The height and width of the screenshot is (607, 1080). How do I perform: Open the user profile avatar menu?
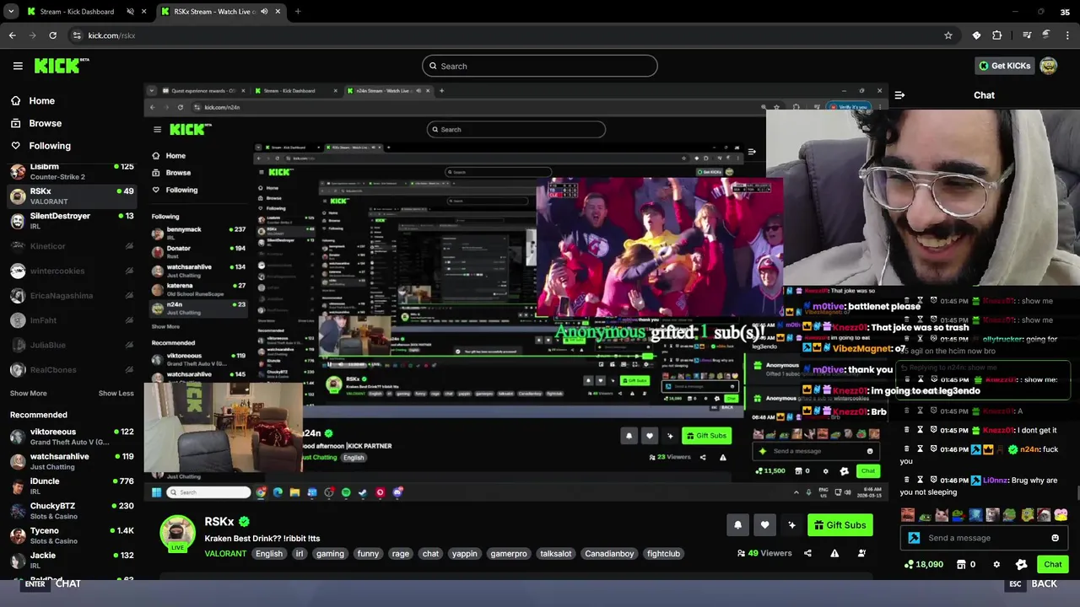click(x=1049, y=66)
